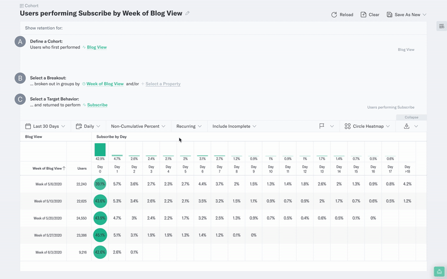
Task: Click the 42.6% circle for Week of 6/3/2020
Action: pos(100,252)
